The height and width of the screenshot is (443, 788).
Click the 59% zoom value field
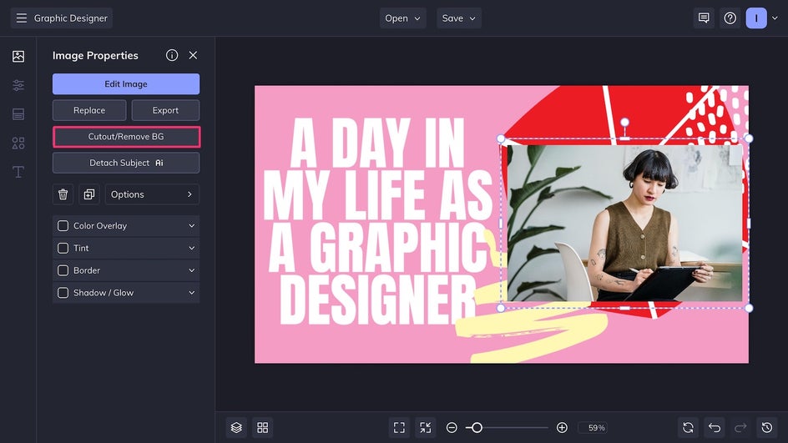(593, 427)
